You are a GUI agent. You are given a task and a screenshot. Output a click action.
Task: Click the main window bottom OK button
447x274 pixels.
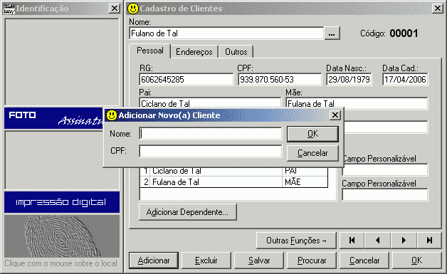[x=417, y=260]
